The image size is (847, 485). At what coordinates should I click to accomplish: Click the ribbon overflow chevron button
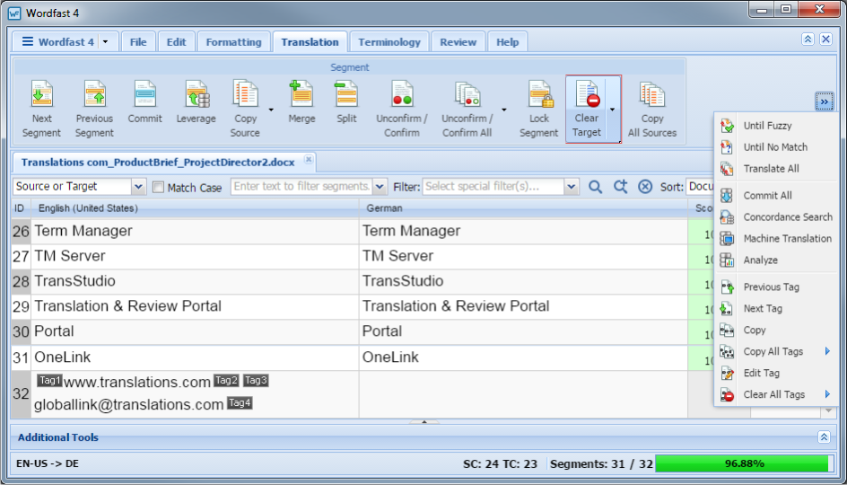[824, 101]
